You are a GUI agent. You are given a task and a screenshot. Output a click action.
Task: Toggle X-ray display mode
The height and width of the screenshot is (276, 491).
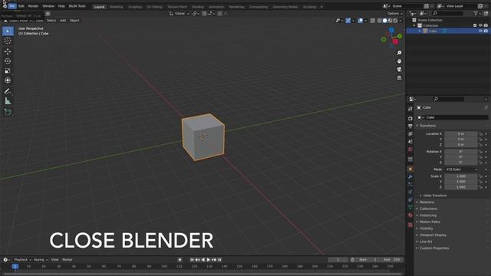(x=373, y=21)
